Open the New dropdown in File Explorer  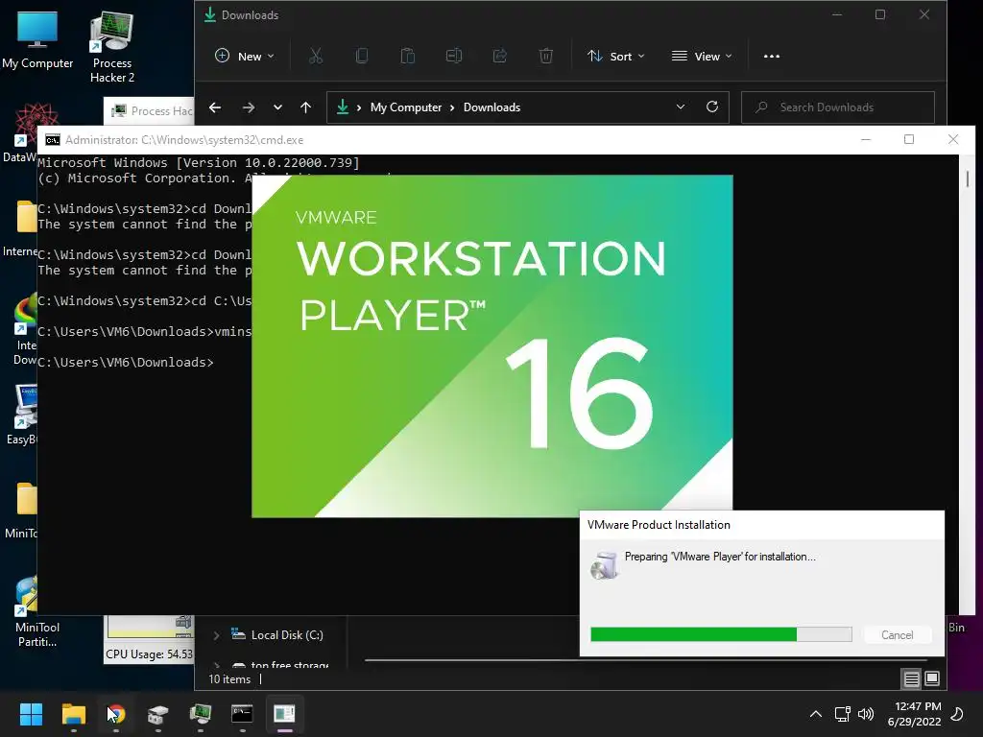point(245,56)
